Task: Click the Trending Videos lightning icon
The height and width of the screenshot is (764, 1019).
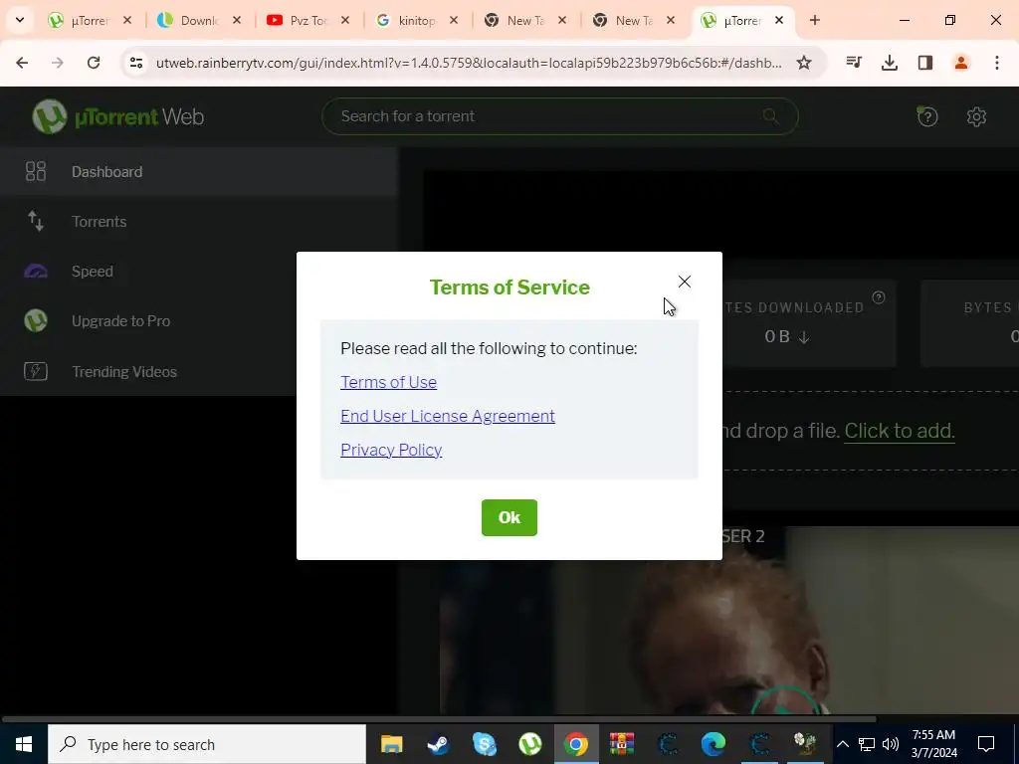Action: tap(36, 372)
